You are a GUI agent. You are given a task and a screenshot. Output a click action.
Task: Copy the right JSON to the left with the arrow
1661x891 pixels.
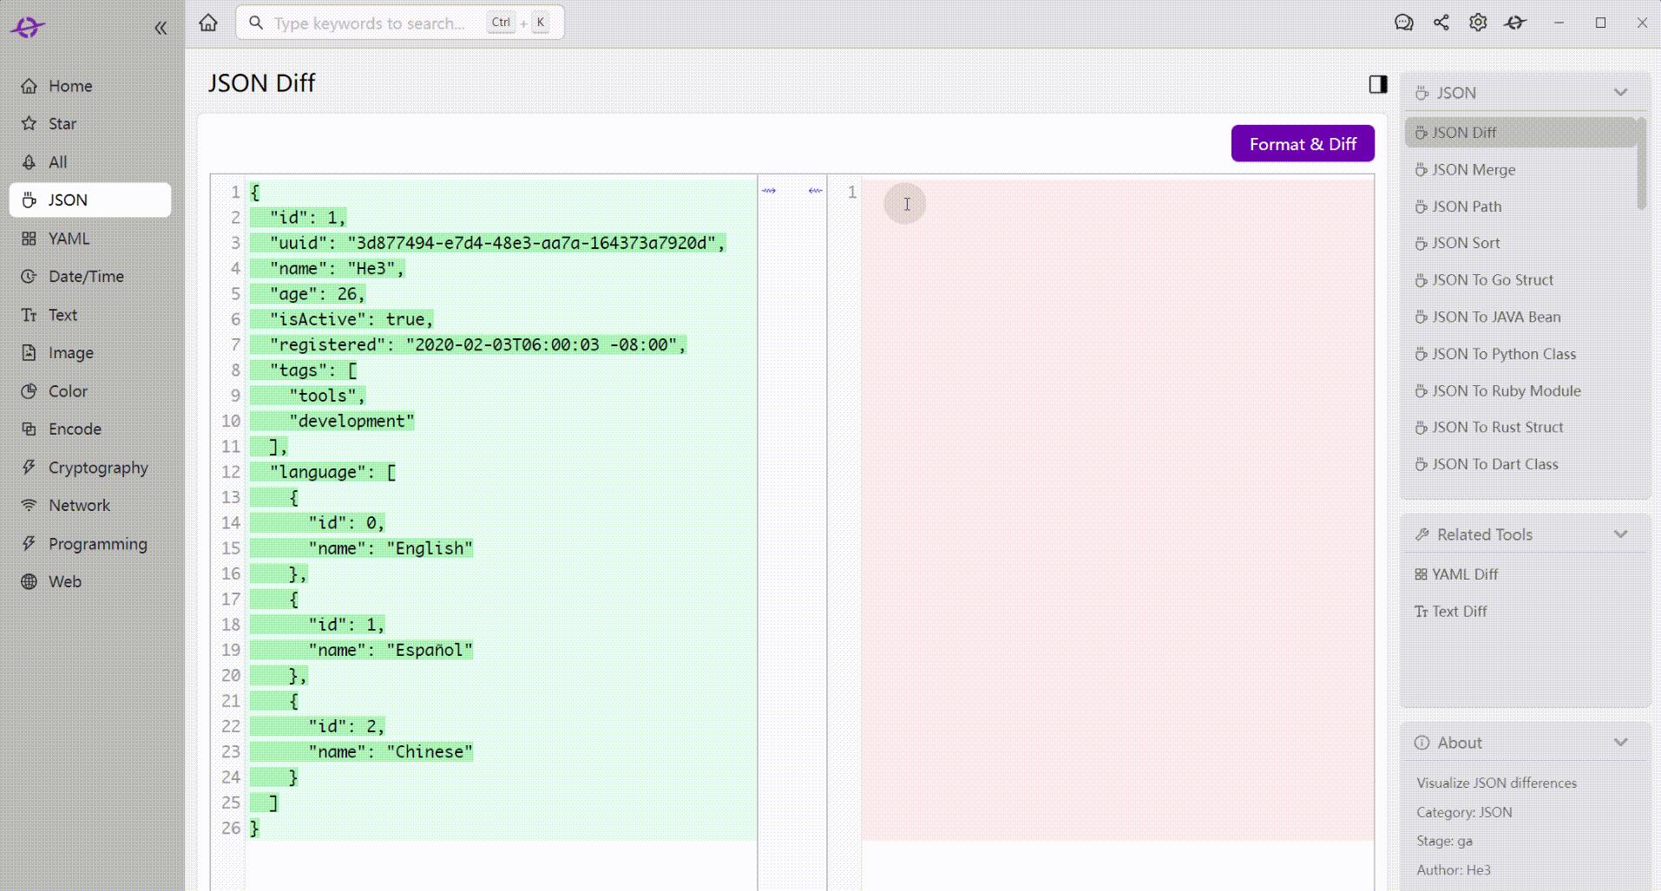click(815, 191)
